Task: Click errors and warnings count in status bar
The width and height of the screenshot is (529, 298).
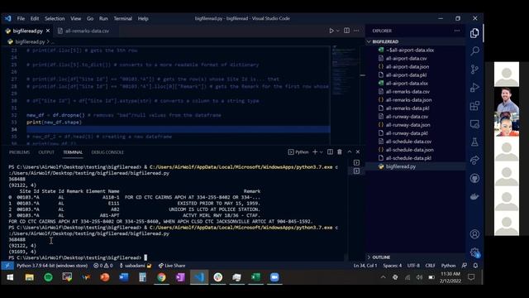Action: coord(103,266)
